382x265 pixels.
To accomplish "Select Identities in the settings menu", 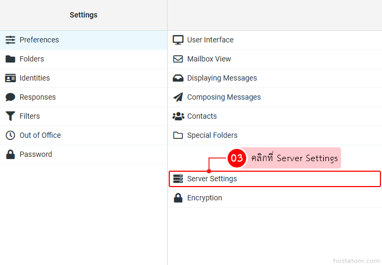I will [34, 78].
